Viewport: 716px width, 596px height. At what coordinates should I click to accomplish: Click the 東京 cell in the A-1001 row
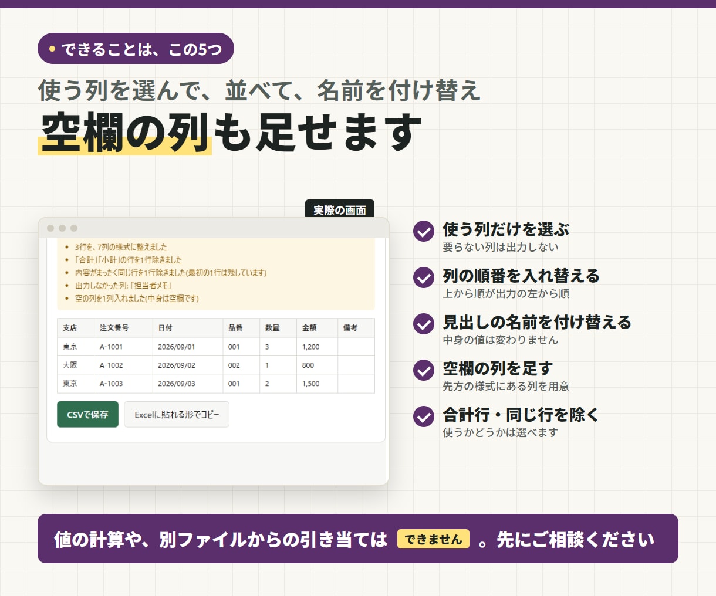pyautogui.click(x=76, y=347)
